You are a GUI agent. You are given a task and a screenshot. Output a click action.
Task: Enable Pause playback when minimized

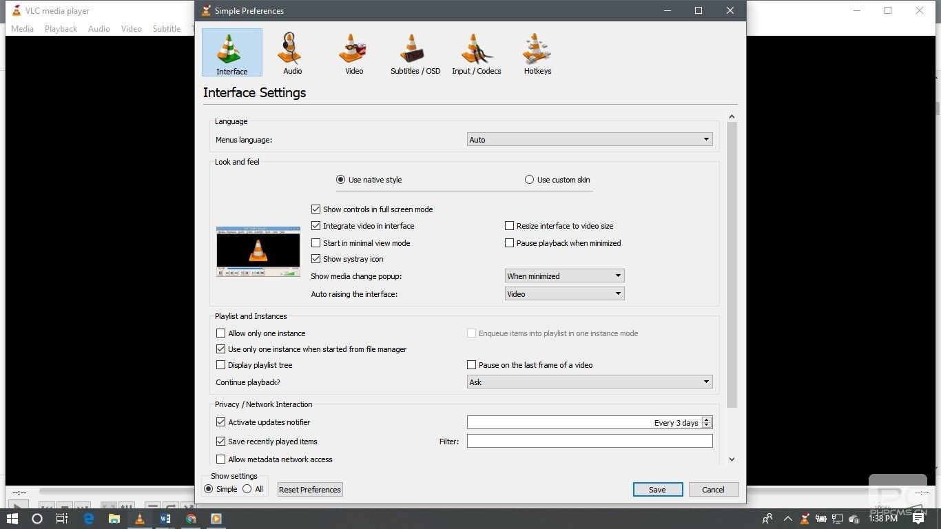coord(510,243)
